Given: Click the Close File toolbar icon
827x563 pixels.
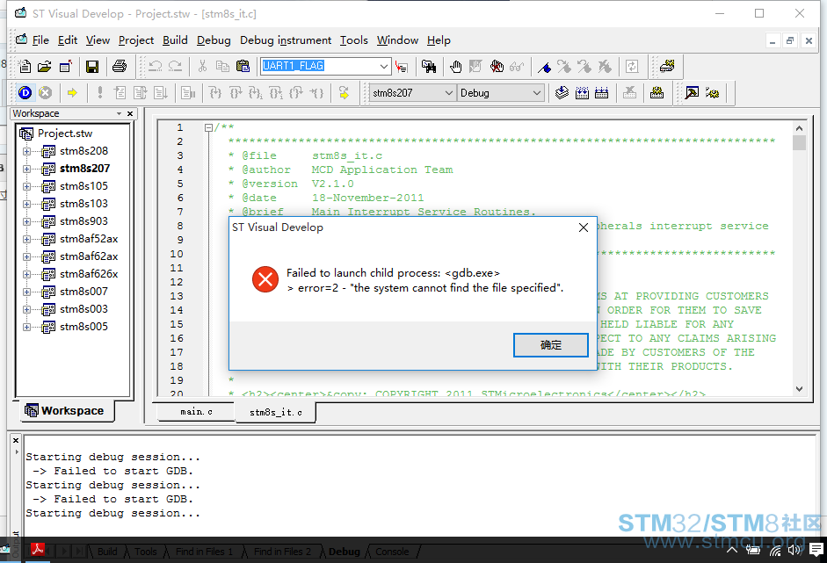Looking at the screenshot, I should pos(65,66).
